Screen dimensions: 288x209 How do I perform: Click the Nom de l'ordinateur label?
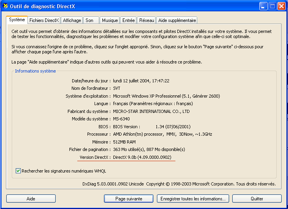(91, 88)
